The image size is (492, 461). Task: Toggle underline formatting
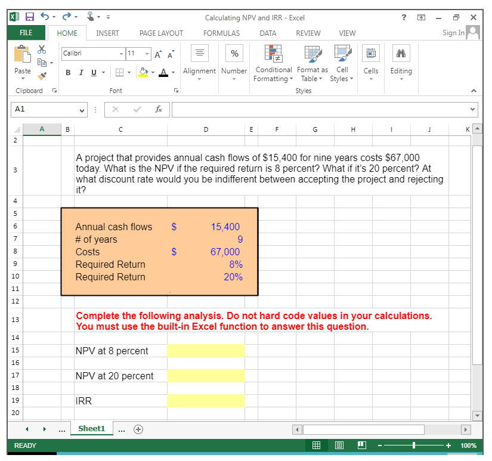(x=94, y=72)
